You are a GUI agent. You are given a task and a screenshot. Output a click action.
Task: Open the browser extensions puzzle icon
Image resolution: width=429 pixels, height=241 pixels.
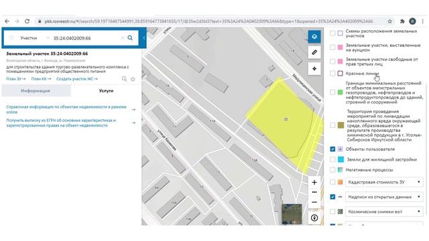pyautogui.click(x=402, y=21)
